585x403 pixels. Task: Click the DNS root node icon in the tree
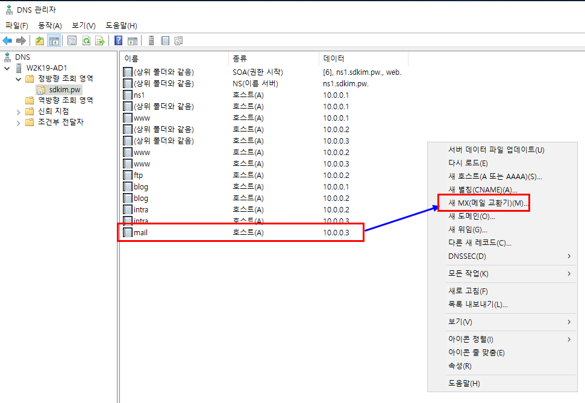(x=7, y=57)
